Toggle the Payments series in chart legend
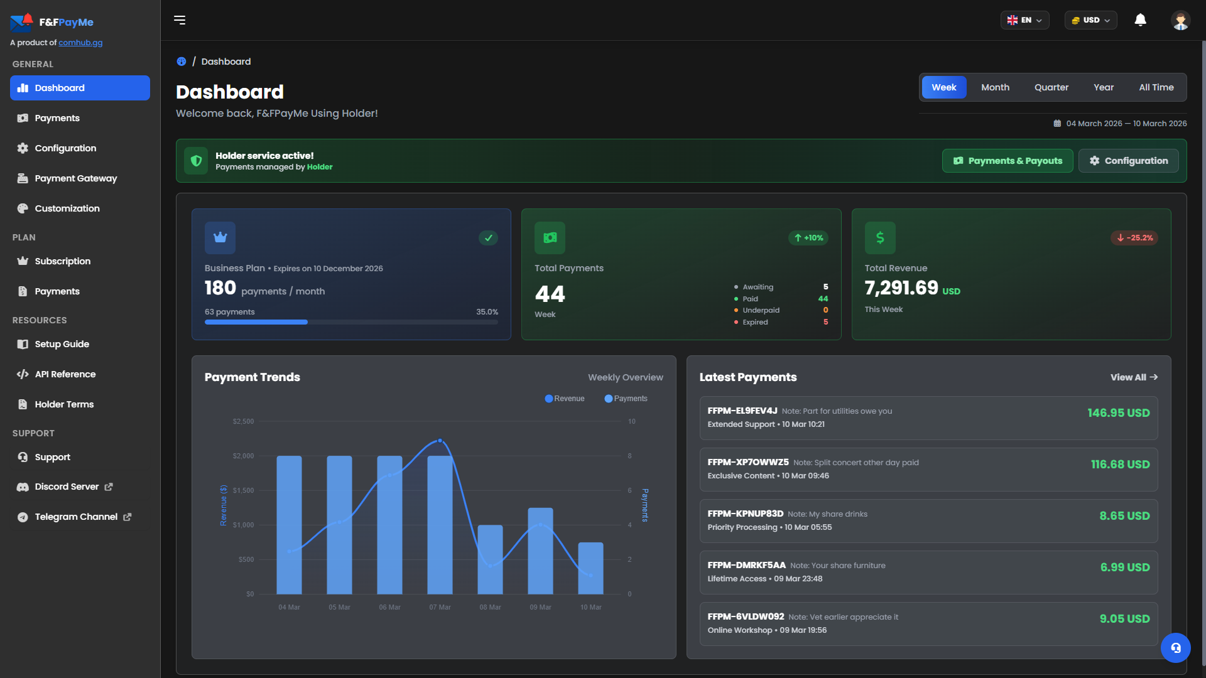 (x=626, y=399)
